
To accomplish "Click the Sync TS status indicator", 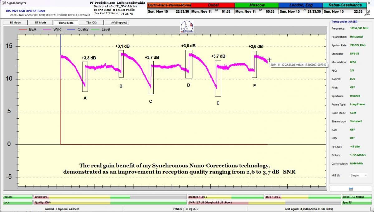I will pos(356,202).
